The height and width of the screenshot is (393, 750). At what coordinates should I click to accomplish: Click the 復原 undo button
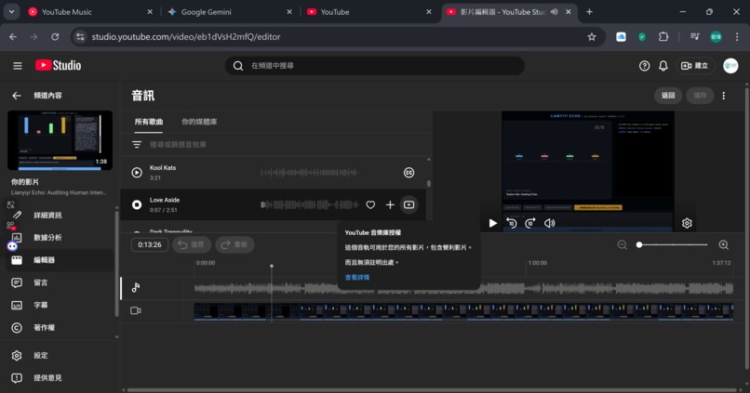(192, 245)
